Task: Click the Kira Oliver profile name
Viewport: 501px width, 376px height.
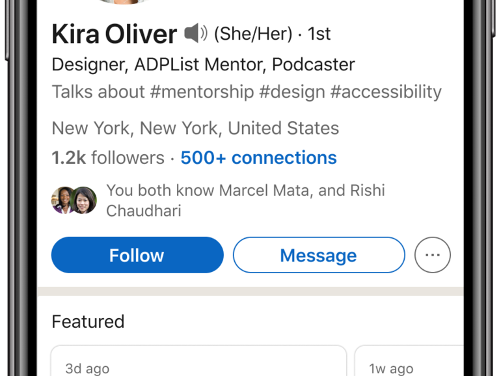Action: point(114,34)
